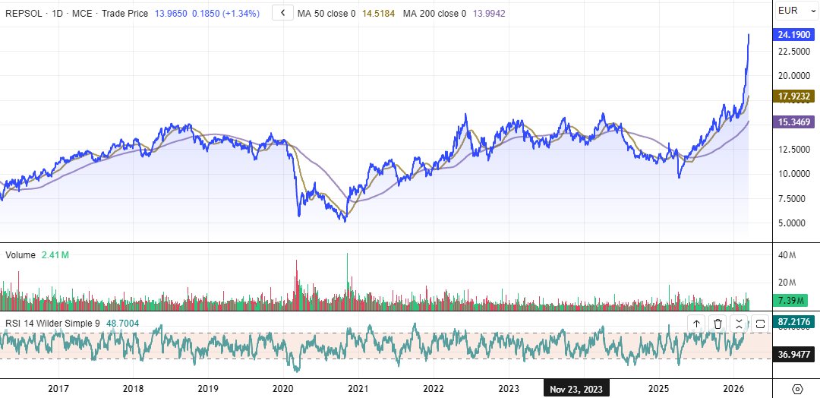Screen dimensions: 820x398
Task: Select the MA 50 close indicator legend
Action: [326, 14]
